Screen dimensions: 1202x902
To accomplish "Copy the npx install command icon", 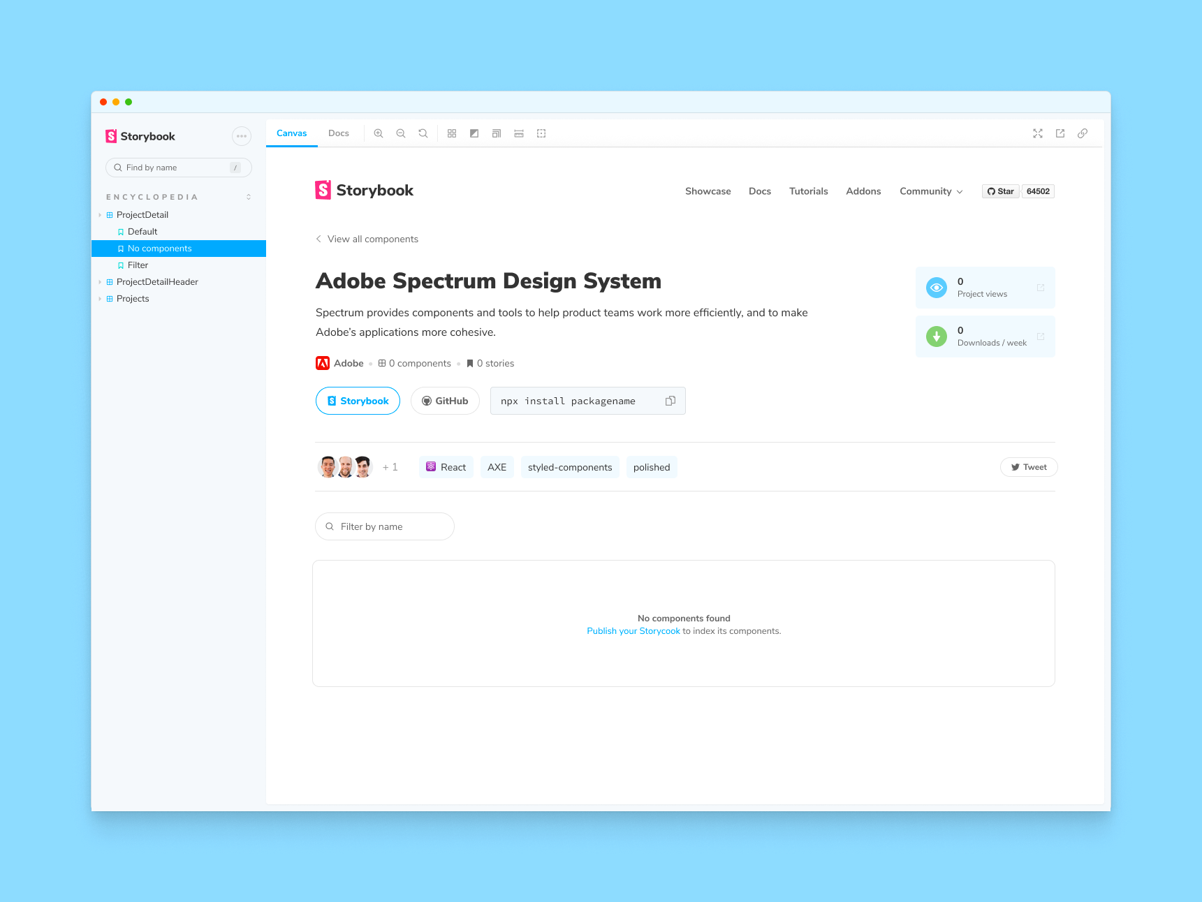I will (x=670, y=401).
